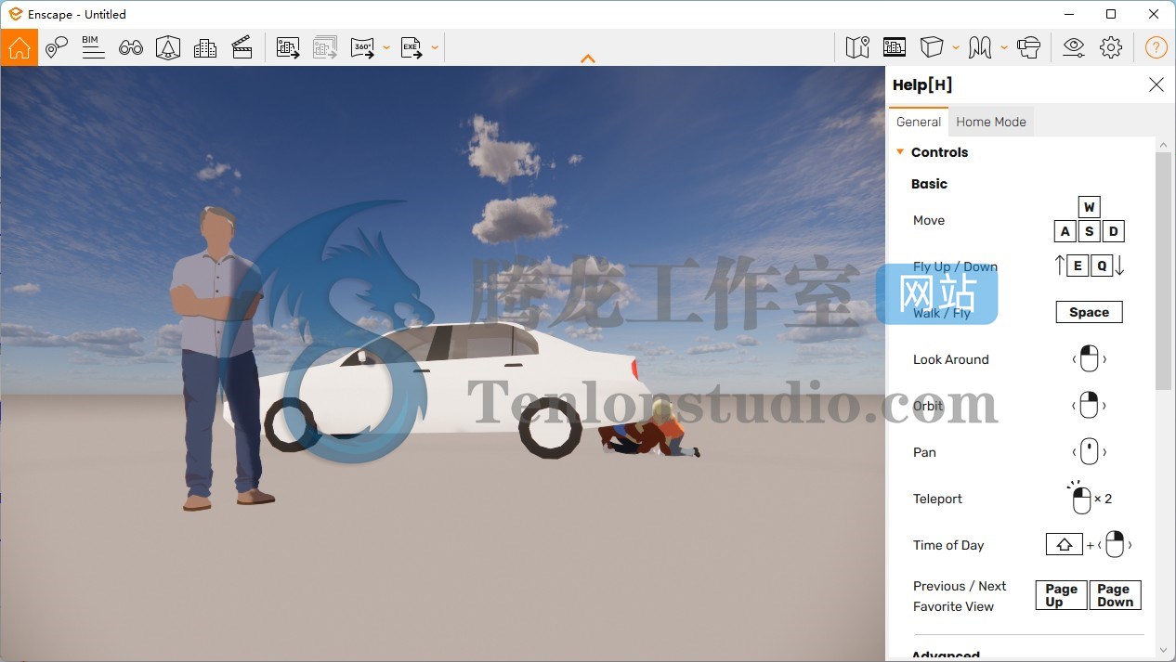
Task: Open Site Context binoculars icon
Action: click(x=131, y=47)
